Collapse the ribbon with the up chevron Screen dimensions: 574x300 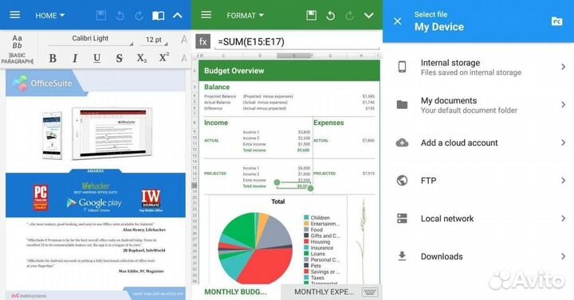pos(178,15)
